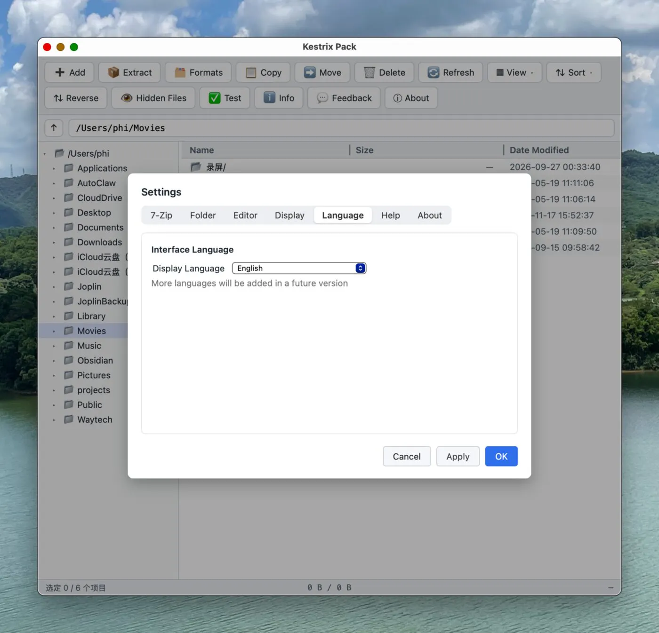Click the Extract archive button
Screen dimensions: 659x633
129,72
